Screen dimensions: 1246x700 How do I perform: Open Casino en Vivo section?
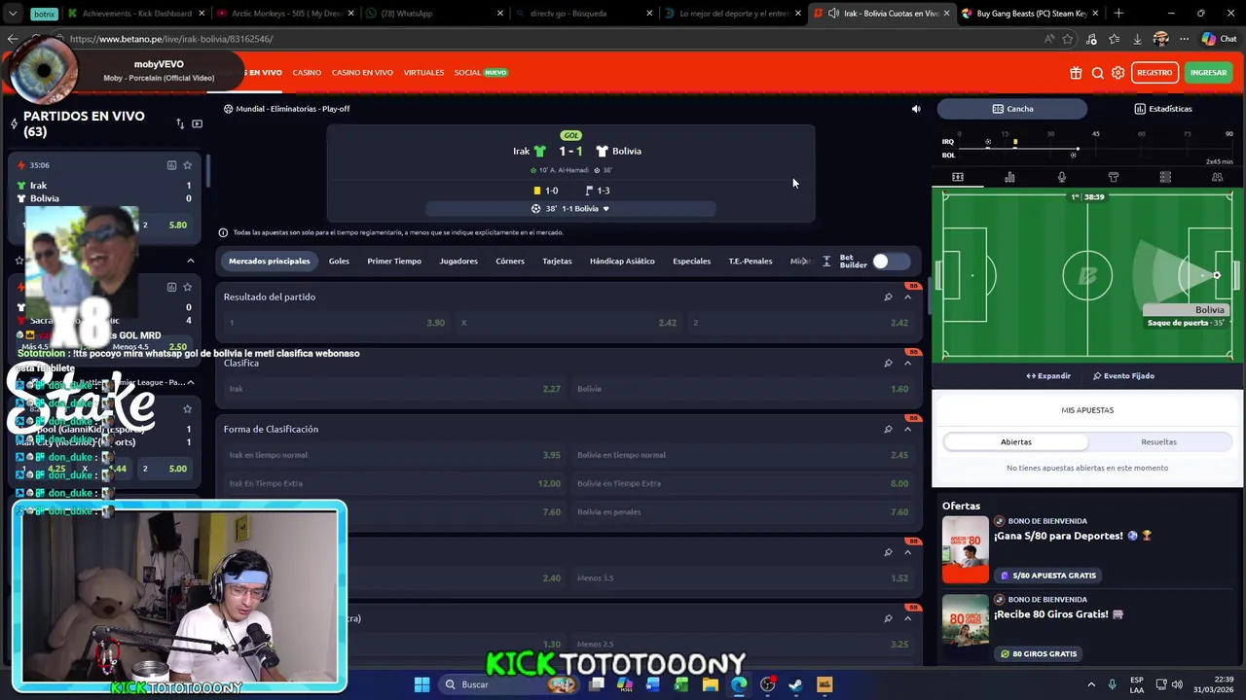pos(362,72)
